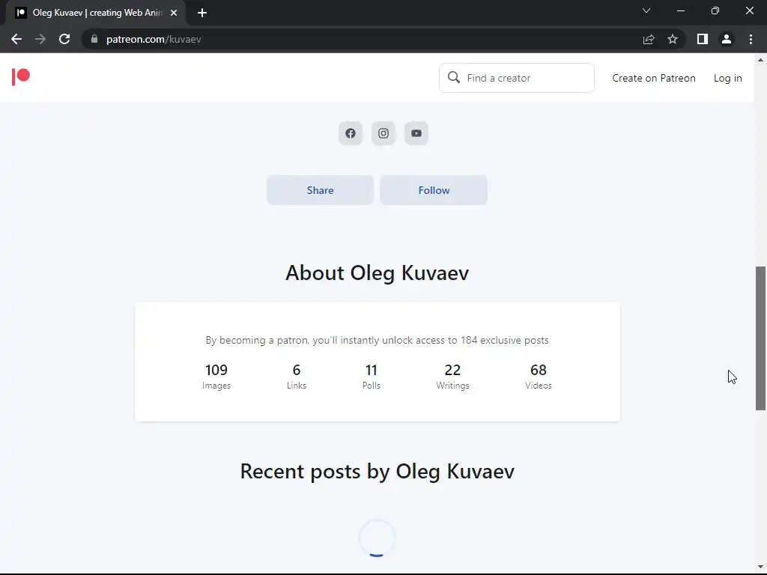Screen dimensions: 767x575
Task: Click the scrollbar down arrow
Action: coord(760,568)
